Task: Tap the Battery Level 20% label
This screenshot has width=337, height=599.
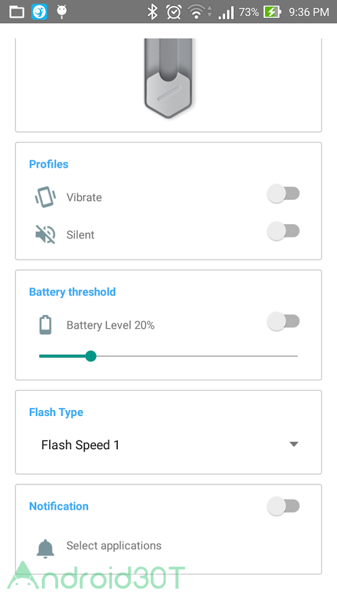Action: pyautogui.click(x=111, y=325)
